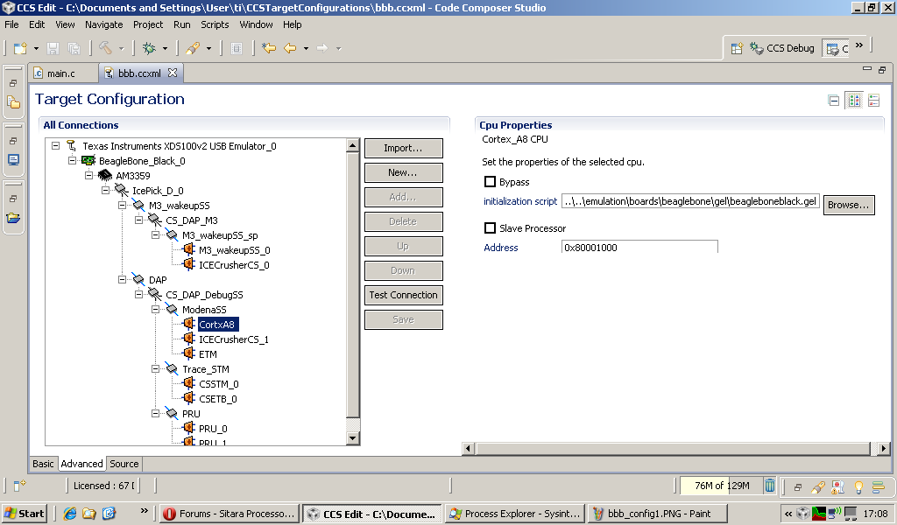Click the tree layout view icon in Target Configuration
This screenshot has height=525, width=897.
point(854,101)
